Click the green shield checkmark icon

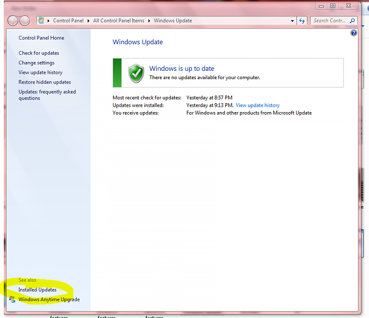point(136,73)
